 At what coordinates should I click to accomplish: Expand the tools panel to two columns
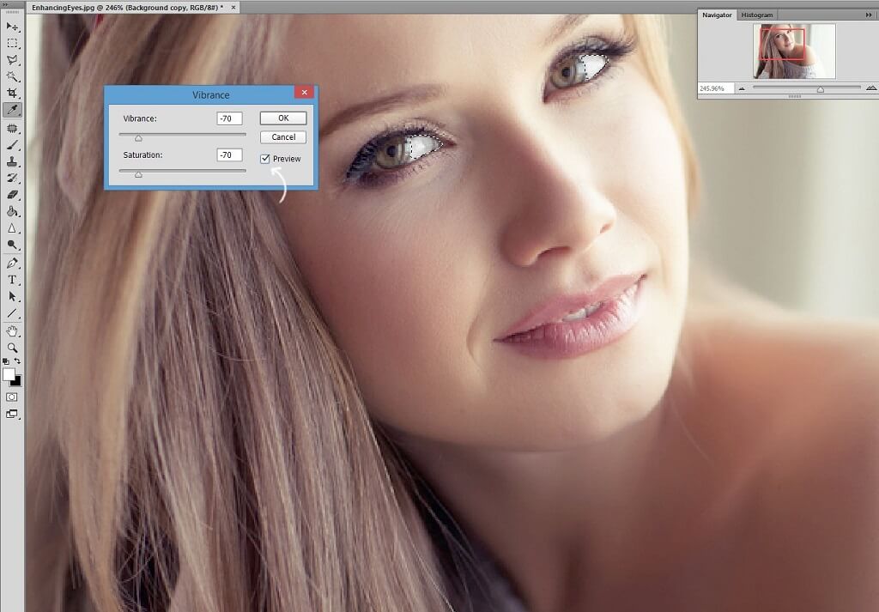coord(5,4)
